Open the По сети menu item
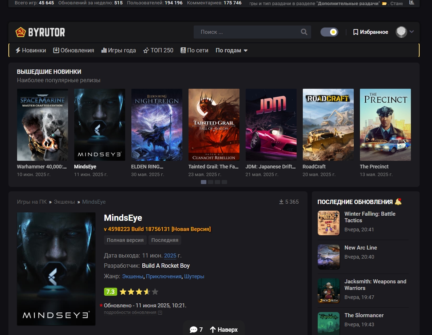The height and width of the screenshot is (335, 432). (194, 50)
